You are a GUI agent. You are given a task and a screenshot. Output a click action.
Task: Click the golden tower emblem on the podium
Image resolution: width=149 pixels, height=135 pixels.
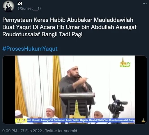tap(76, 109)
